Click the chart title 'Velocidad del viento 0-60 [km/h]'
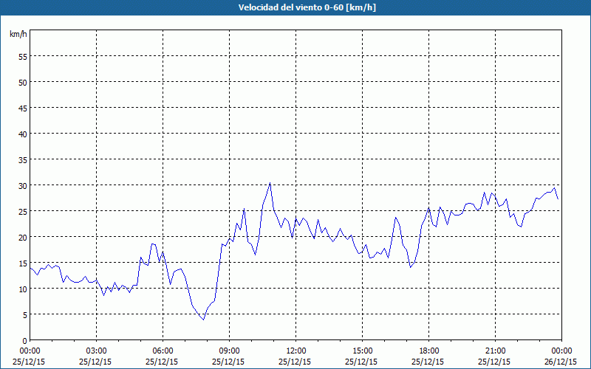Viewport: 591px width, 369px height. point(307,7)
